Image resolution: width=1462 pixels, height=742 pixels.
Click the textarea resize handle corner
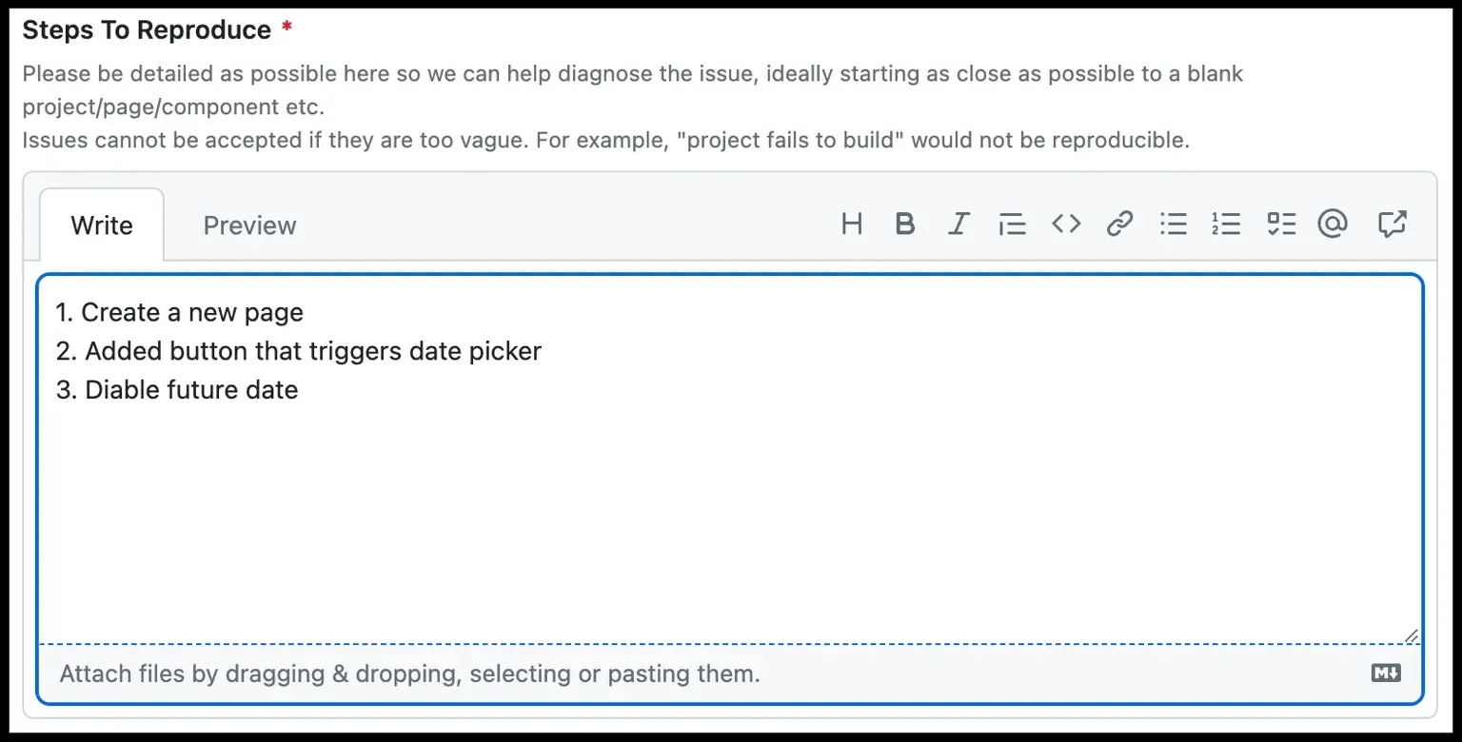pos(1412,635)
